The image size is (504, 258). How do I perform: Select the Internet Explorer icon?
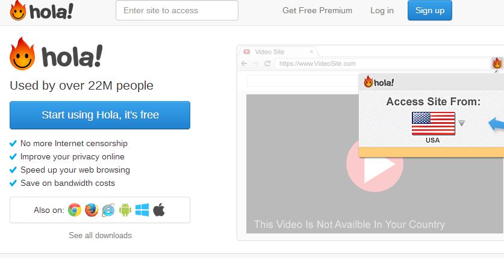pos(108,210)
